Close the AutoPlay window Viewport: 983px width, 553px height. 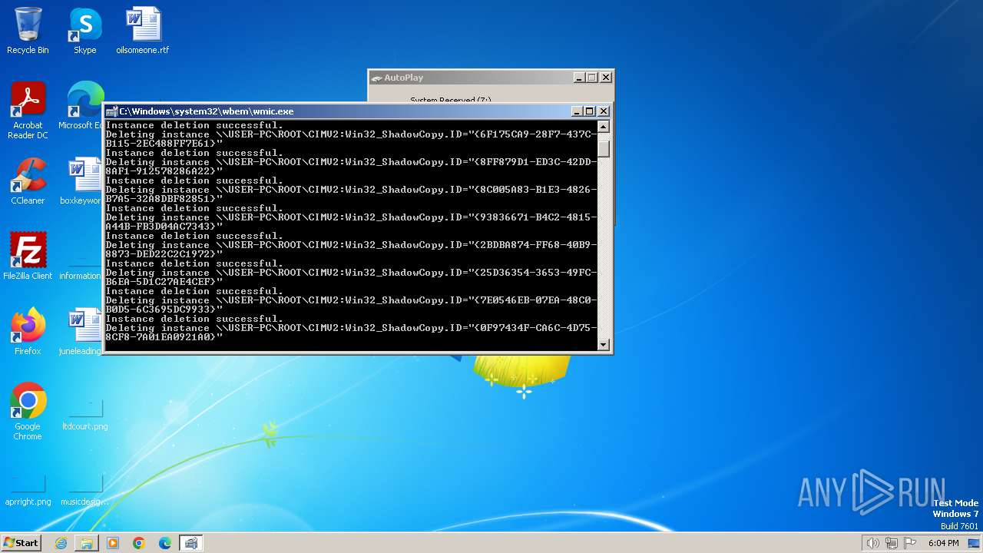pyautogui.click(x=605, y=78)
